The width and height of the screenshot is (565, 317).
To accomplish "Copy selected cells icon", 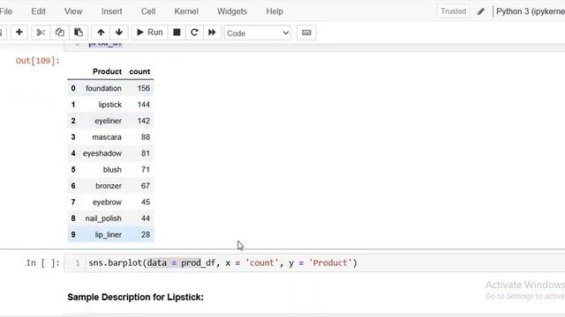I will click(x=59, y=33).
